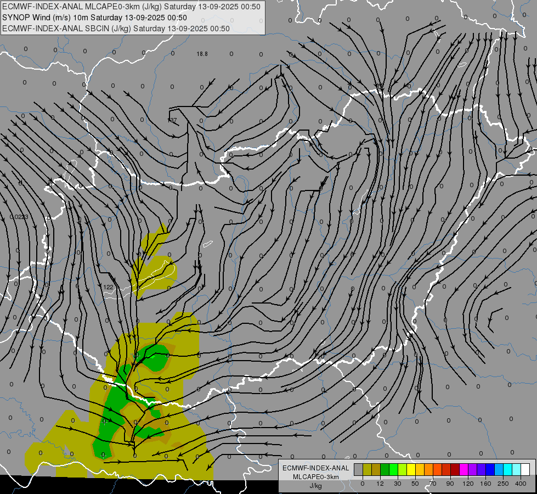This screenshot has height=494, width=537.
Task: Click the legend tick label 70
Action: tap(433, 484)
